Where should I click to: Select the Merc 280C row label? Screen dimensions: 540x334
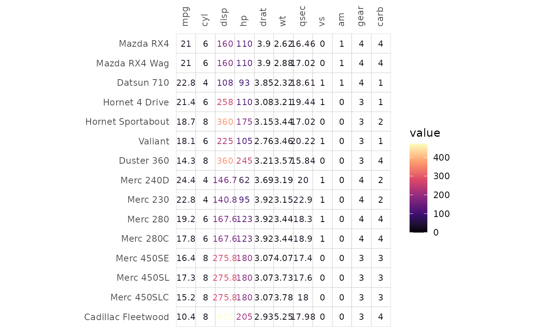[x=145, y=239]
